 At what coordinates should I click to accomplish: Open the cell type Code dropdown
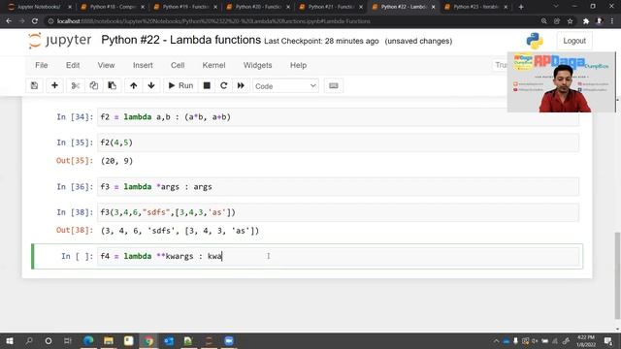tap(285, 86)
